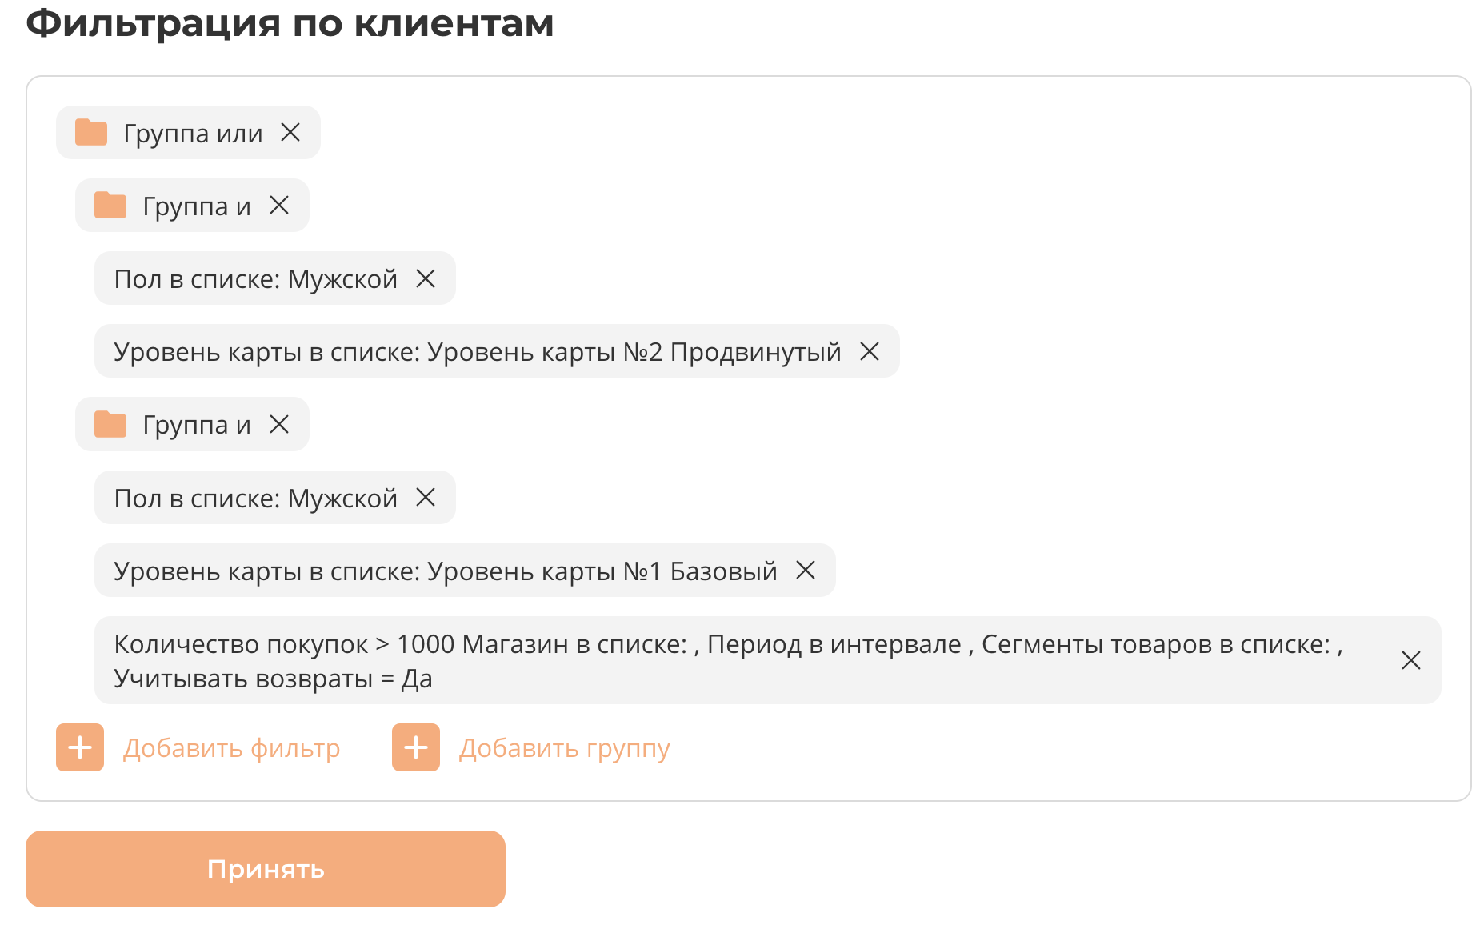The image size is (1472, 925).
Task: Open the "Уровень карты №1 Базовый" filter chip
Action: pos(445,571)
